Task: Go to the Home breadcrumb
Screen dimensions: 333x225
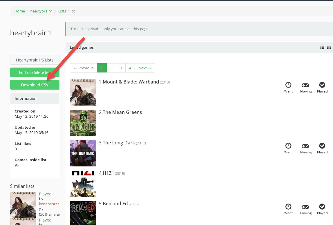Action: [x=19, y=11]
